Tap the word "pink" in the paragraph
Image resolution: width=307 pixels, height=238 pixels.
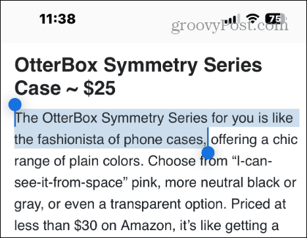coord(145,183)
